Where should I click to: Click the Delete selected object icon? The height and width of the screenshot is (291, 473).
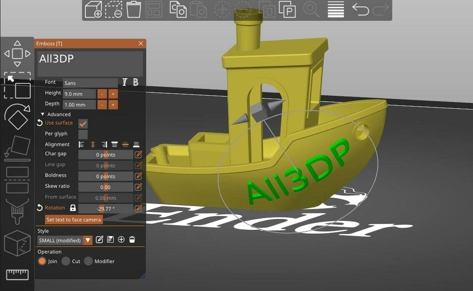coord(113,10)
